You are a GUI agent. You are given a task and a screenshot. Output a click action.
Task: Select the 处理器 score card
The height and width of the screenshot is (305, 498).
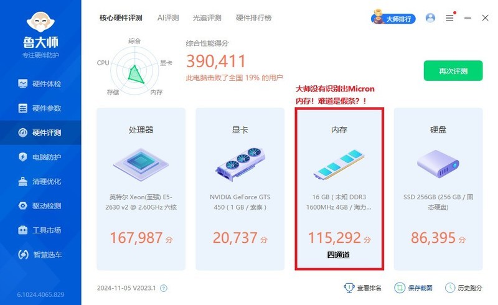141,189
